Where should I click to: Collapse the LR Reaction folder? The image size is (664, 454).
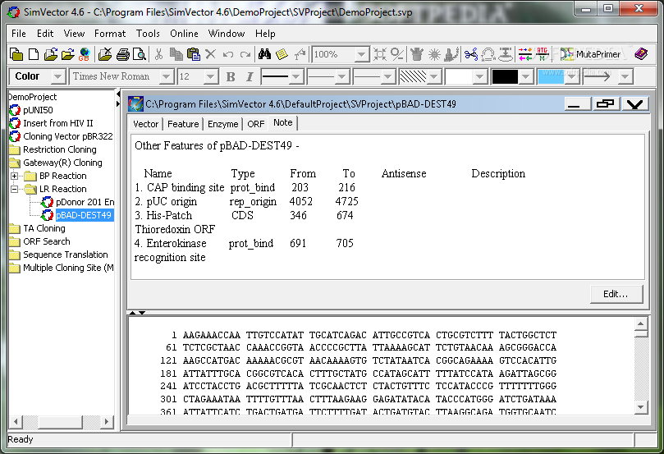(15, 189)
